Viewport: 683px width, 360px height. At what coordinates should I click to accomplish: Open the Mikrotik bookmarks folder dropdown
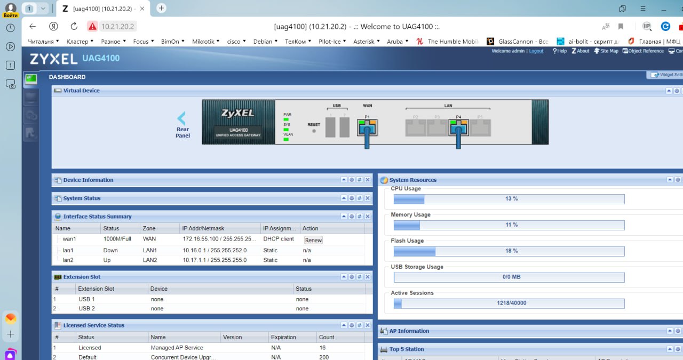(205, 42)
